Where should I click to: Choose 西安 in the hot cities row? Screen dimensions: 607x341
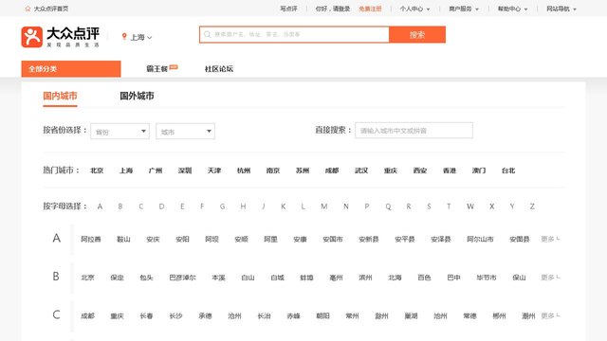pyautogui.click(x=420, y=170)
